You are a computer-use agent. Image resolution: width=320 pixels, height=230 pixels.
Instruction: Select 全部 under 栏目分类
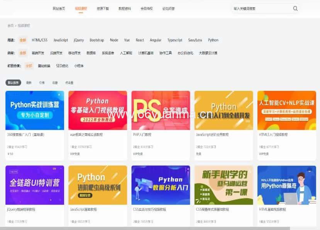click(29, 66)
